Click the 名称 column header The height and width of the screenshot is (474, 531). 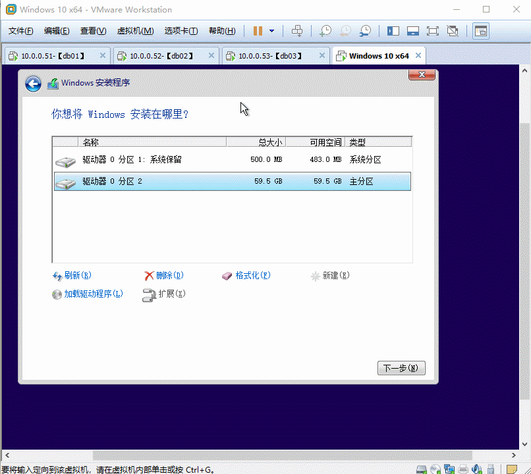[152, 142]
